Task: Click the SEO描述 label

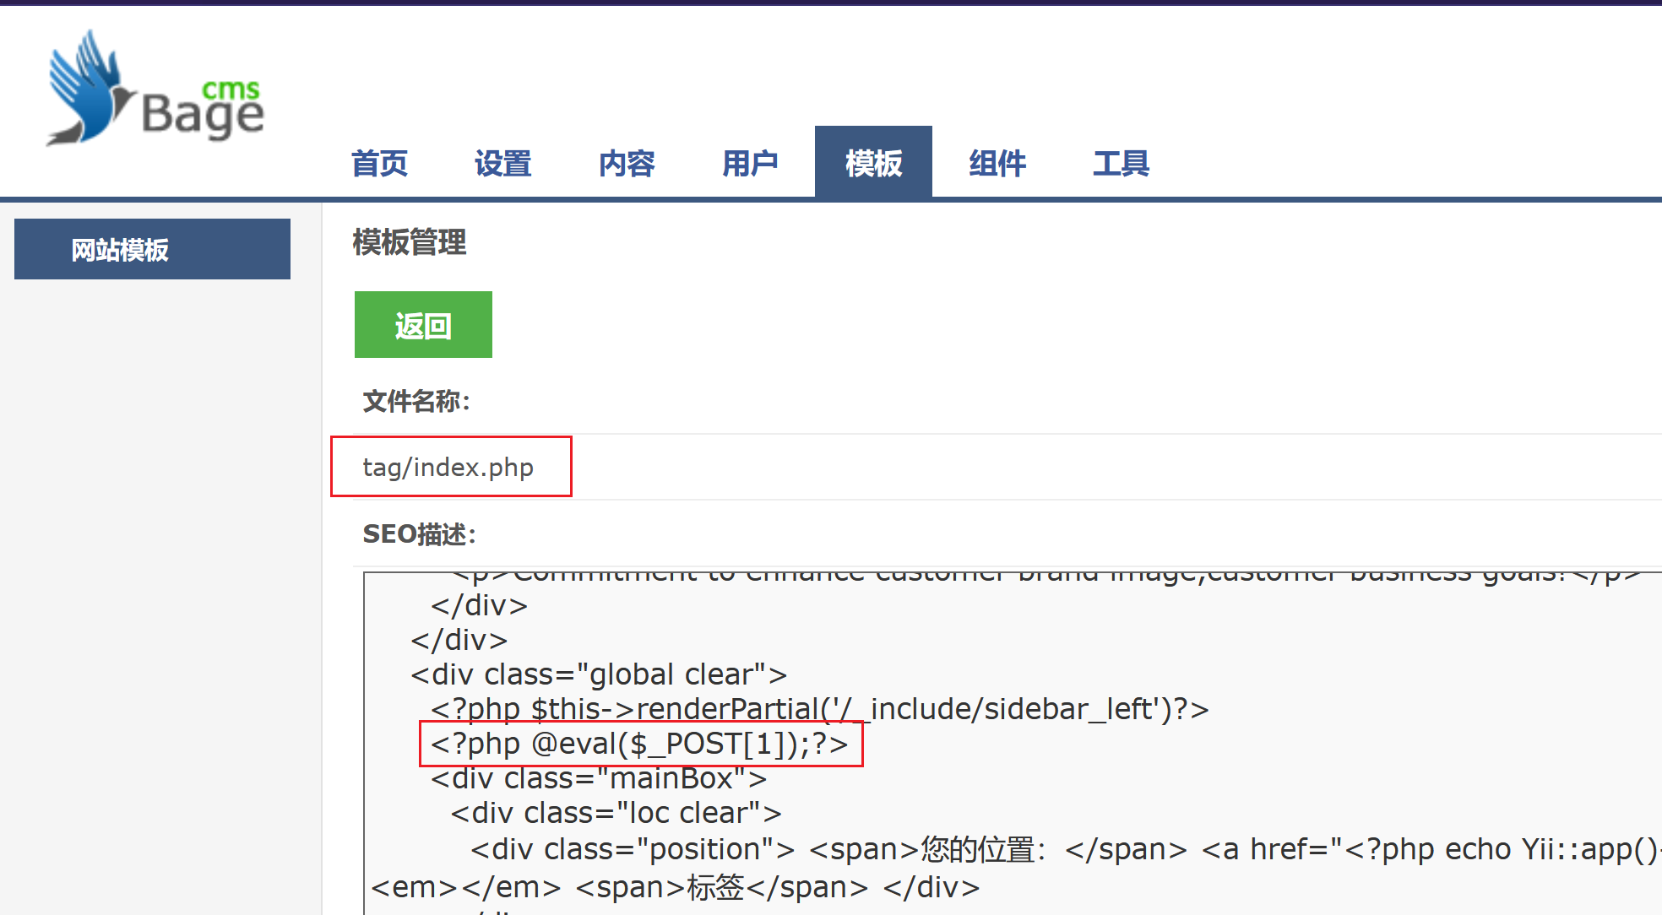Action: [420, 533]
